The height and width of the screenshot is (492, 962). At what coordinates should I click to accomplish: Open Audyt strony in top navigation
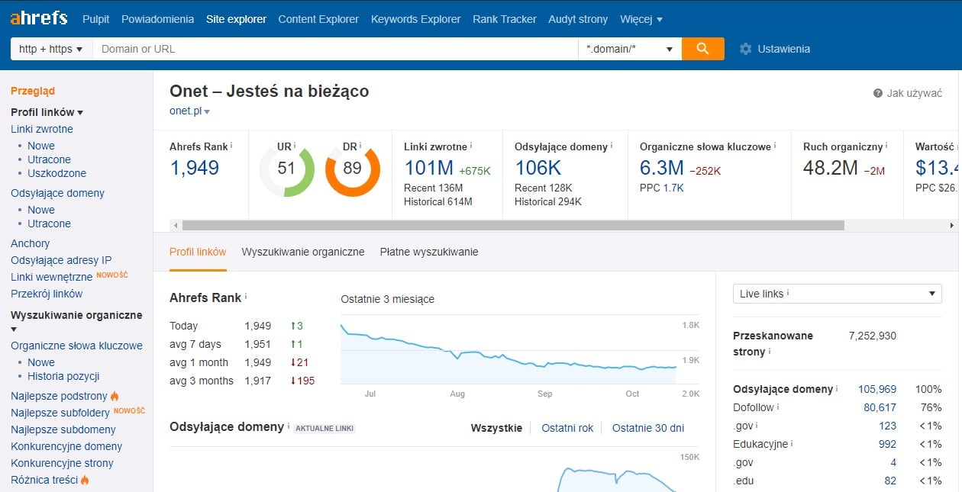tap(578, 19)
